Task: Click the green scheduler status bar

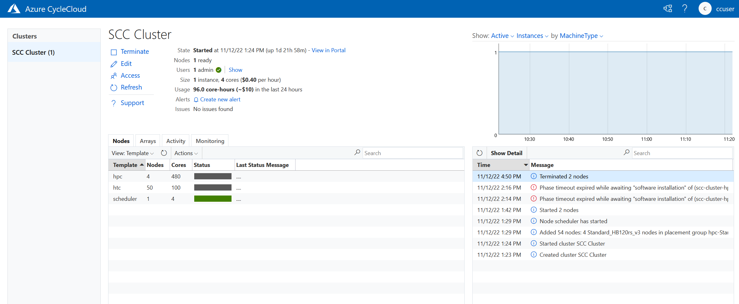Action: point(213,199)
